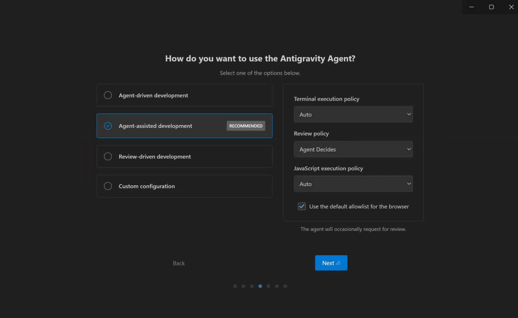Go to the last step dot
This screenshot has width=518, height=318.
[285, 286]
